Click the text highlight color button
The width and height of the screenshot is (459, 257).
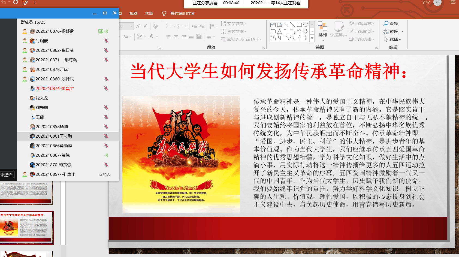(140, 37)
